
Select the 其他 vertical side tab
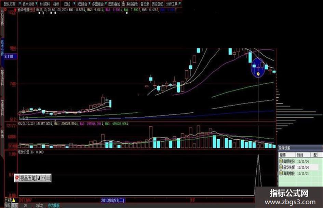(2, 134)
